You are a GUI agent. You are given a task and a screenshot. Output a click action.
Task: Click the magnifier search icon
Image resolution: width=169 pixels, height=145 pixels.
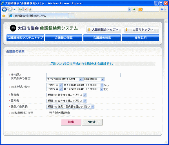[x=162, y=9]
